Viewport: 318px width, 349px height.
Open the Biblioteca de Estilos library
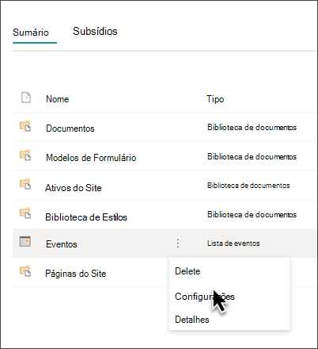tap(86, 217)
